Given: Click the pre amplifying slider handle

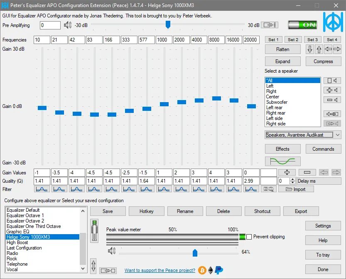Looking at the screenshot, I should [168, 24].
